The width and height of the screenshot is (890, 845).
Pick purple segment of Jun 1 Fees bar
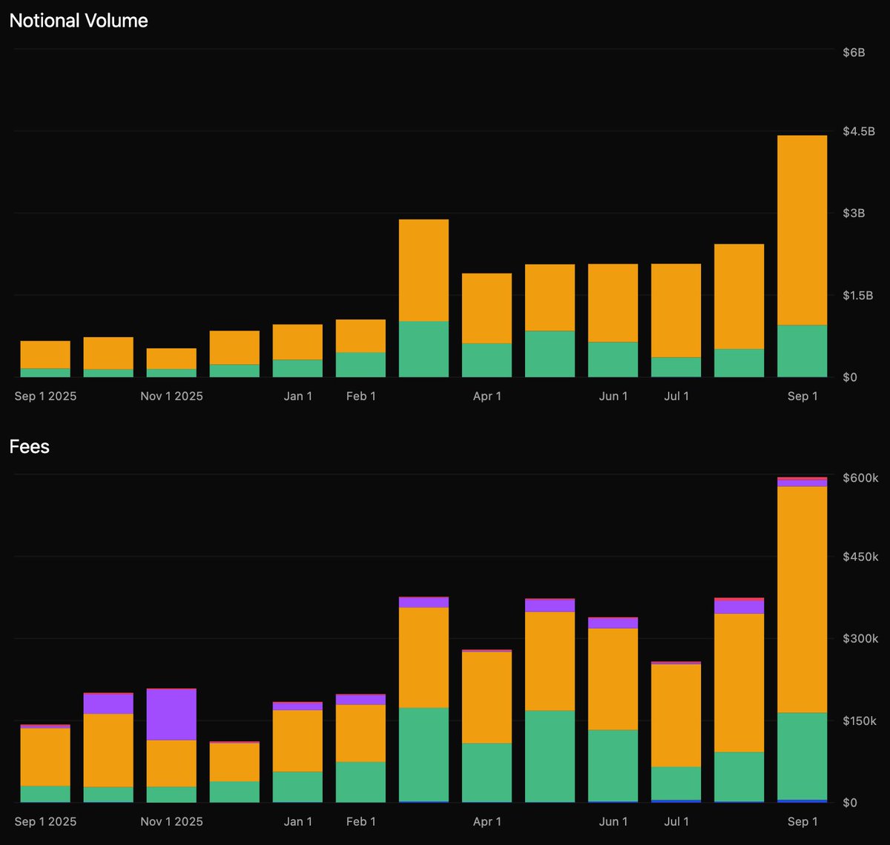[613, 623]
